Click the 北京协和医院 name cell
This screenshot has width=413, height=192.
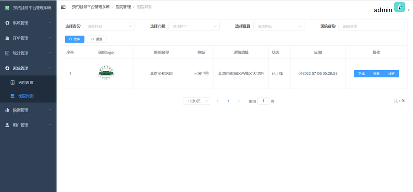pyautogui.click(x=162, y=74)
